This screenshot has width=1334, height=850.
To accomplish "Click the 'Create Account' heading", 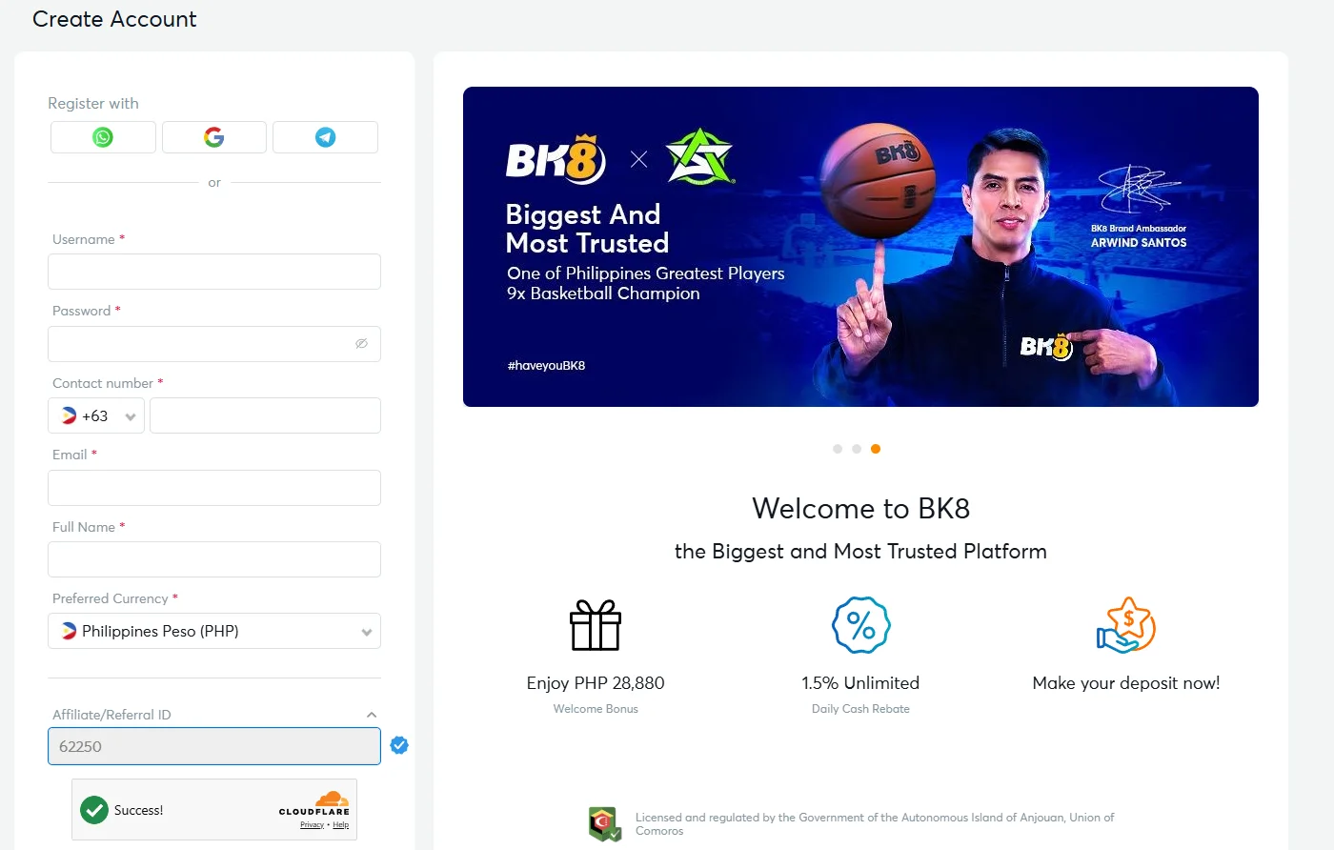I will click(x=114, y=19).
